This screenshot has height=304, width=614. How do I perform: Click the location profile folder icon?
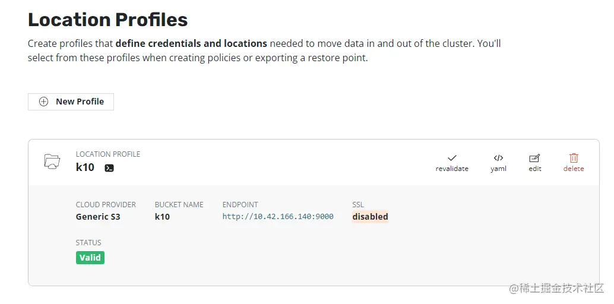pos(52,161)
